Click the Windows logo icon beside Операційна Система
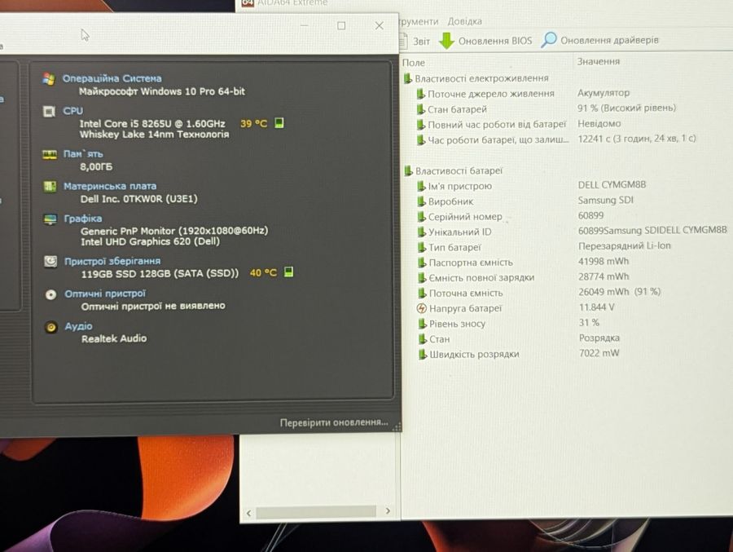 click(48, 78)
